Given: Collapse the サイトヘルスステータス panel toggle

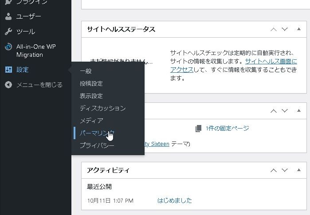Looking at the screenshot, I should pyautogui.click(x=298, y=29).
